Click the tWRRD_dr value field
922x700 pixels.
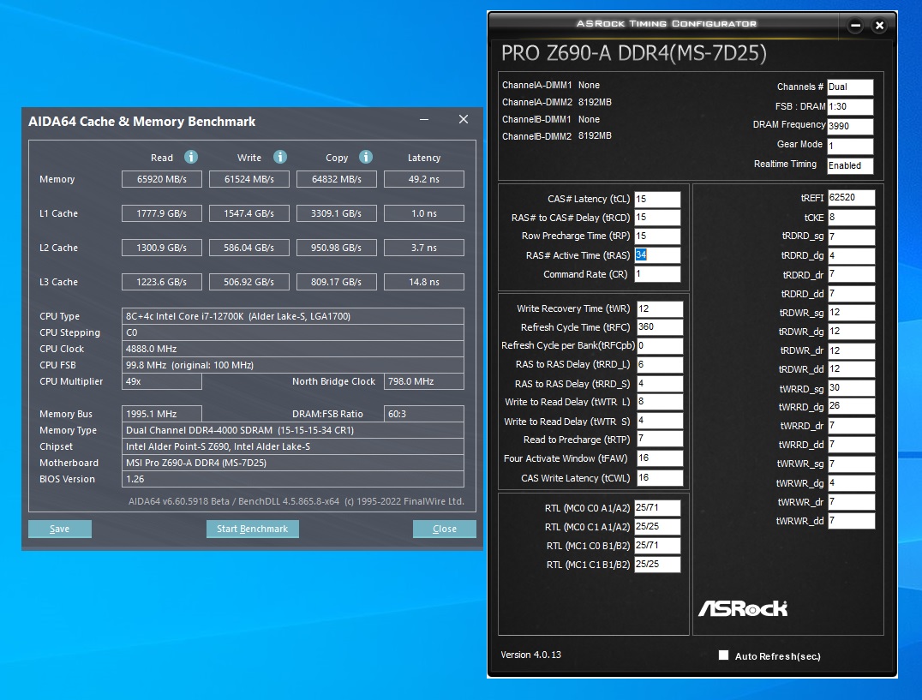click(x=851, y=426)
